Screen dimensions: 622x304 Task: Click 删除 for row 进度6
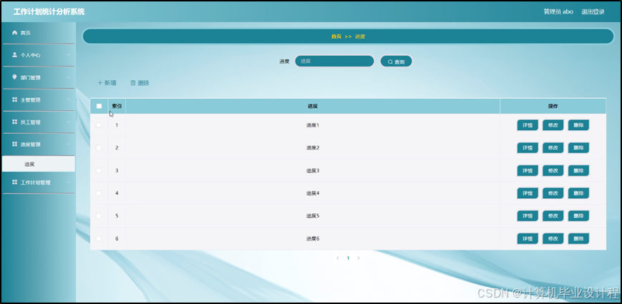[x=578, y=238]
